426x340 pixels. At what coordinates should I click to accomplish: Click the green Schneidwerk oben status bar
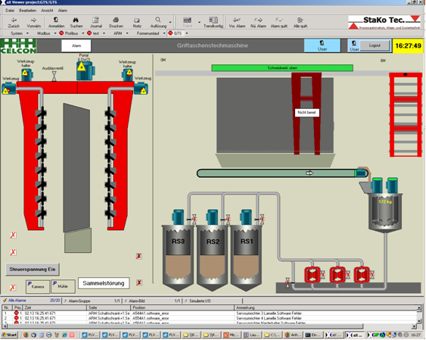[282, 67]
